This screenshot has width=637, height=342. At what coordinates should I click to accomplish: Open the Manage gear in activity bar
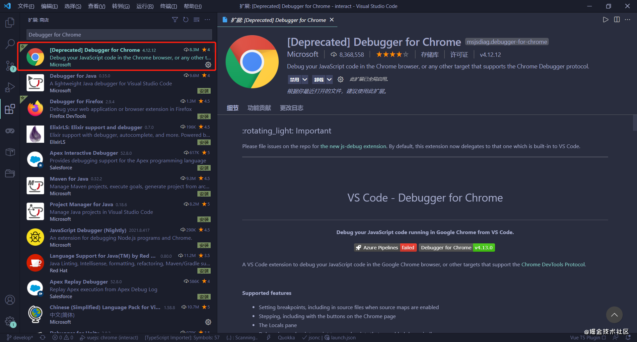click(x=10, y=321)
